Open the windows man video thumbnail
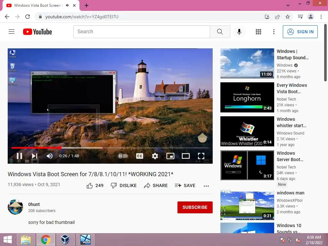The width and height of the screenshot is (328, 246). click(247, 205)
